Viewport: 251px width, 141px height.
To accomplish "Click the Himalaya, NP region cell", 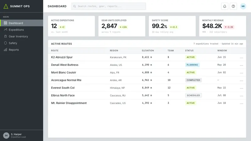I will pos(117,88).
